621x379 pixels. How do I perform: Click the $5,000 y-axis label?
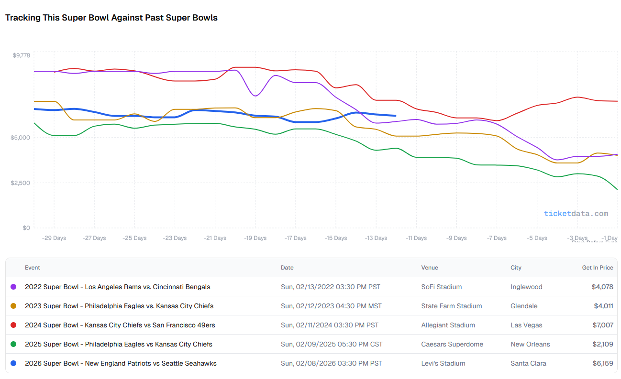21,138
